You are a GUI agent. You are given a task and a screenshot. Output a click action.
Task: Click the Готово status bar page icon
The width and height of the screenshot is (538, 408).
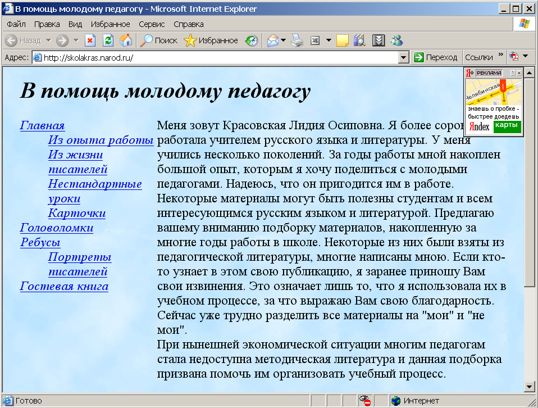[7, 401]
